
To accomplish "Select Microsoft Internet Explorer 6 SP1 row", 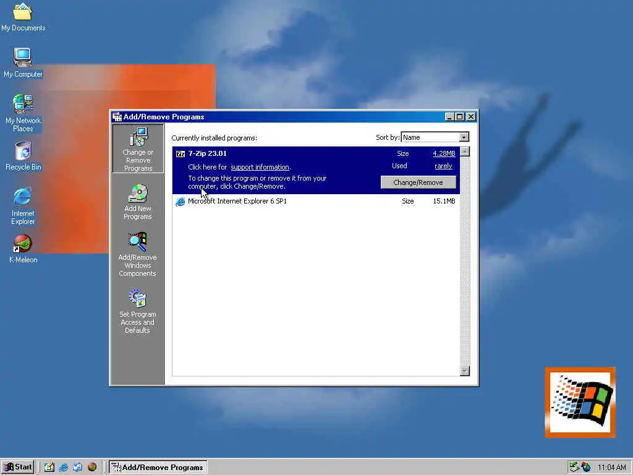I will tap(316, 201).
